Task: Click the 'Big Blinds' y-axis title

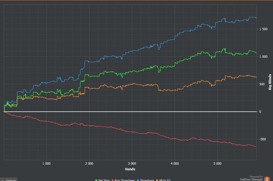Action: 270,82
